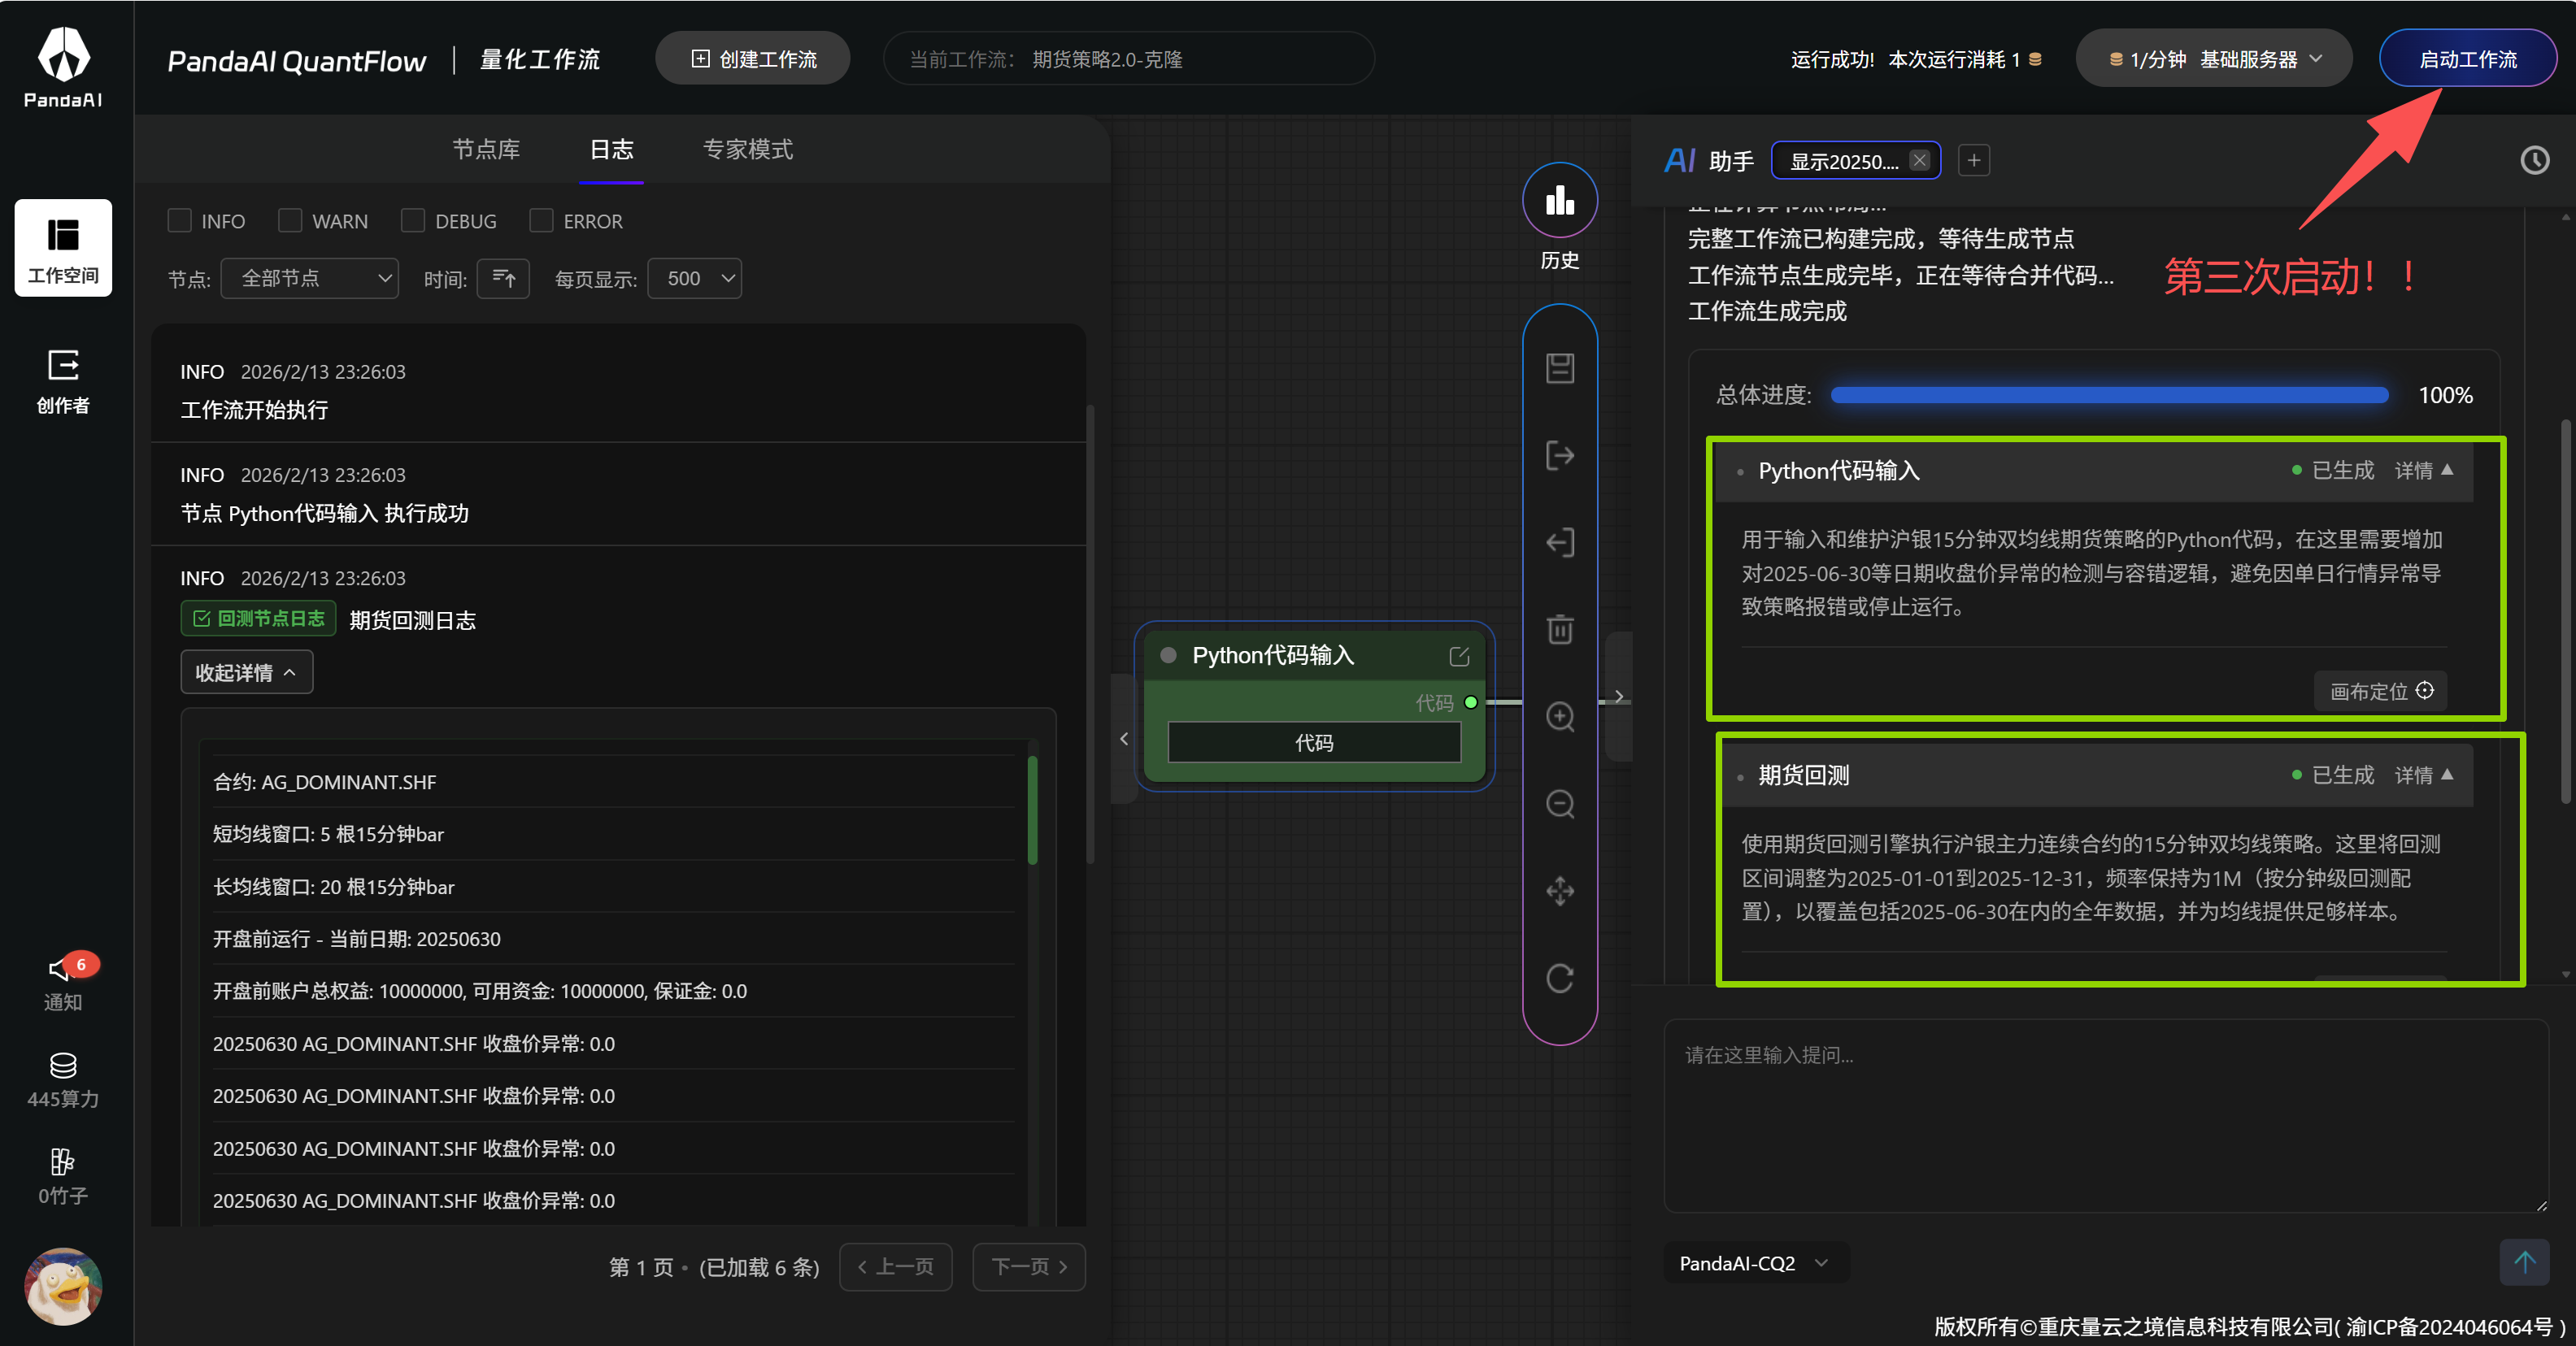Image resolution: width=2576 pixels, height=1346 pixels.
Task: Collapse log details with 收起详情
Action: (x=246, y=672)
